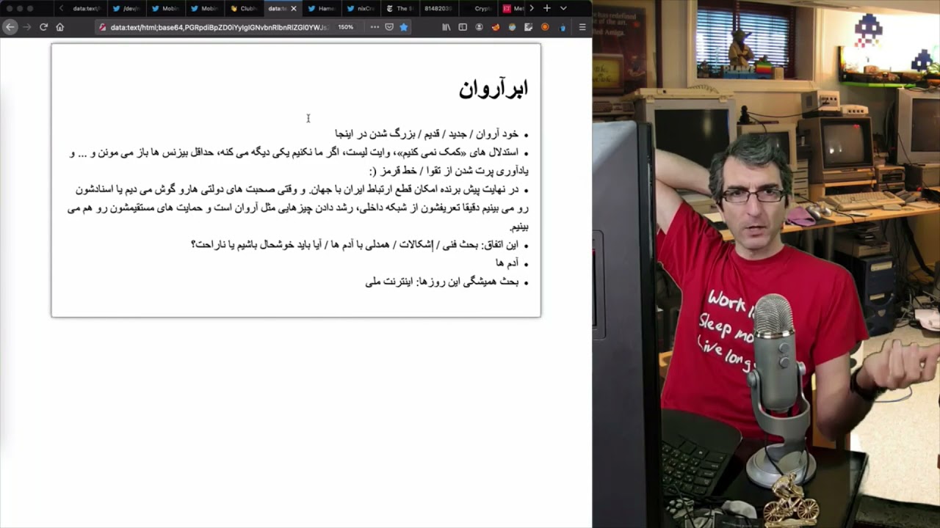Switch to the /dev/n Twitter tab
The height and width of the screenshot is (528, 940).
(x=126, y=8)
